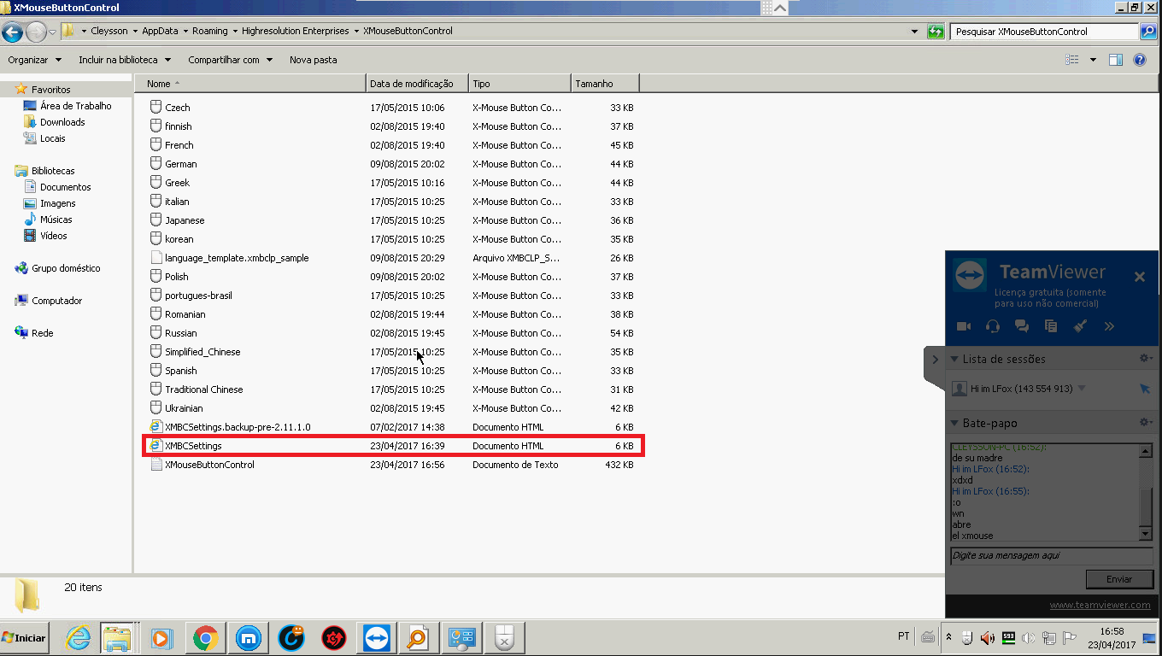Toggle the preview pane icon
The height and width of the screenshot is (656, 1162).
pyautogui.click(x=1116, y=60)
